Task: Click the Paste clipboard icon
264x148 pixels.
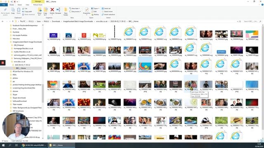Action: [19, 10]
